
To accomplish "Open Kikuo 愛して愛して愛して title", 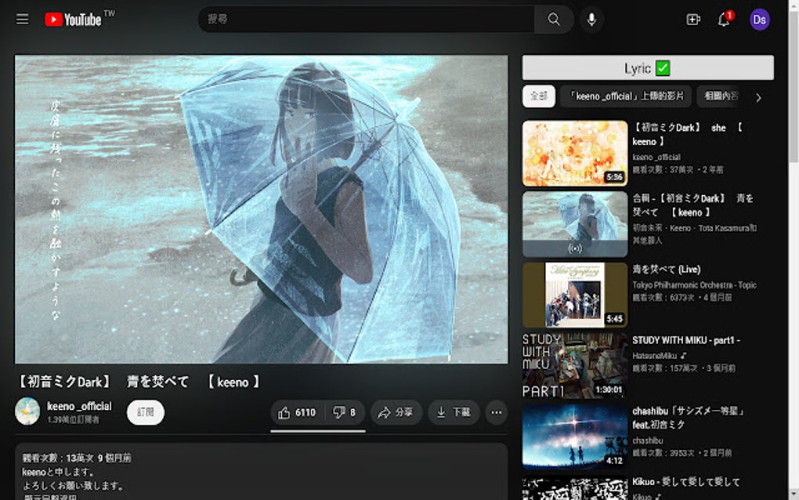I will [x=686, y=482].
